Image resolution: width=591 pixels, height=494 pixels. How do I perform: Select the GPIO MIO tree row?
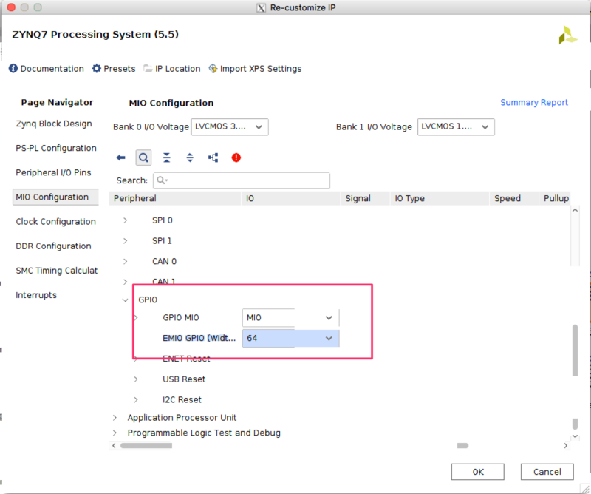[180, 318]
